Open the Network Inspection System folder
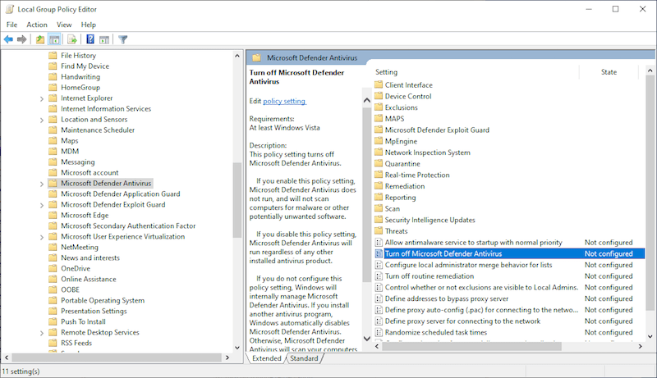 click(427, 153)
